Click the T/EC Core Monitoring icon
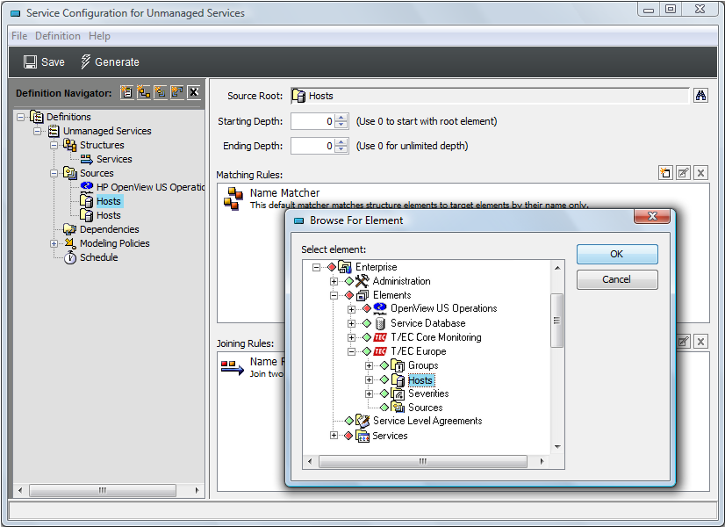The image size is (725, 527). tap(379, 337)
